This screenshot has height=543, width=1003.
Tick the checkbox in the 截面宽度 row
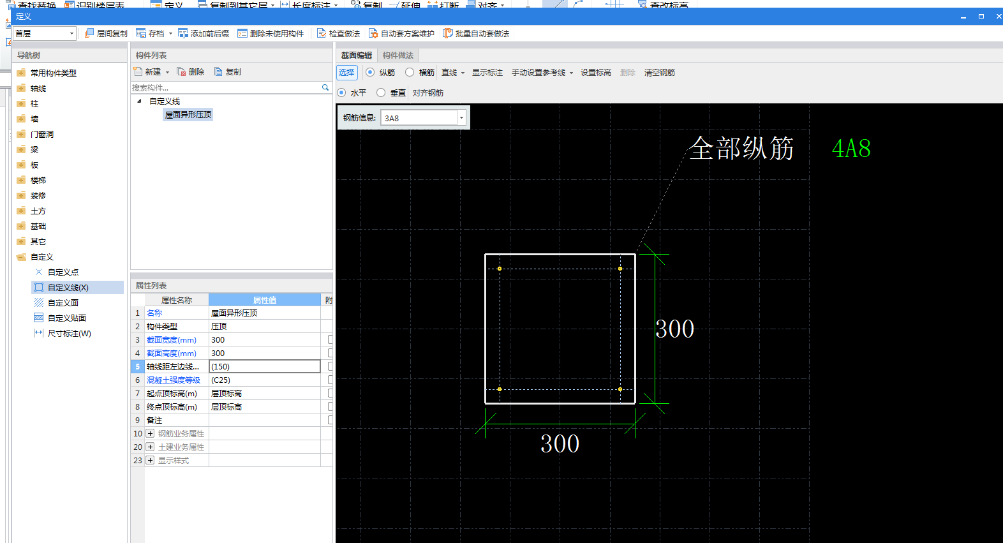click(x=331, y=339)
